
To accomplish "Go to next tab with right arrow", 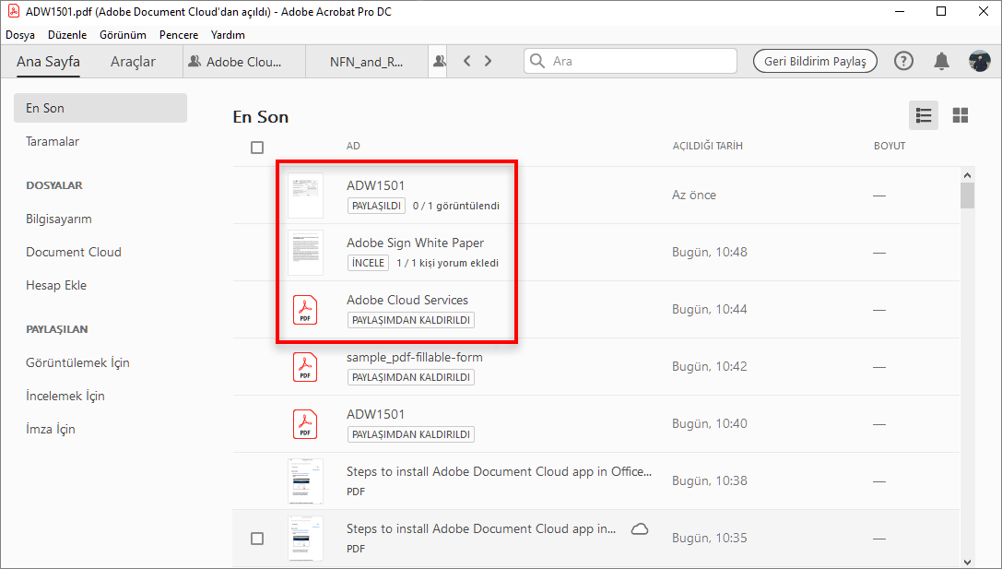I will 489,61.
